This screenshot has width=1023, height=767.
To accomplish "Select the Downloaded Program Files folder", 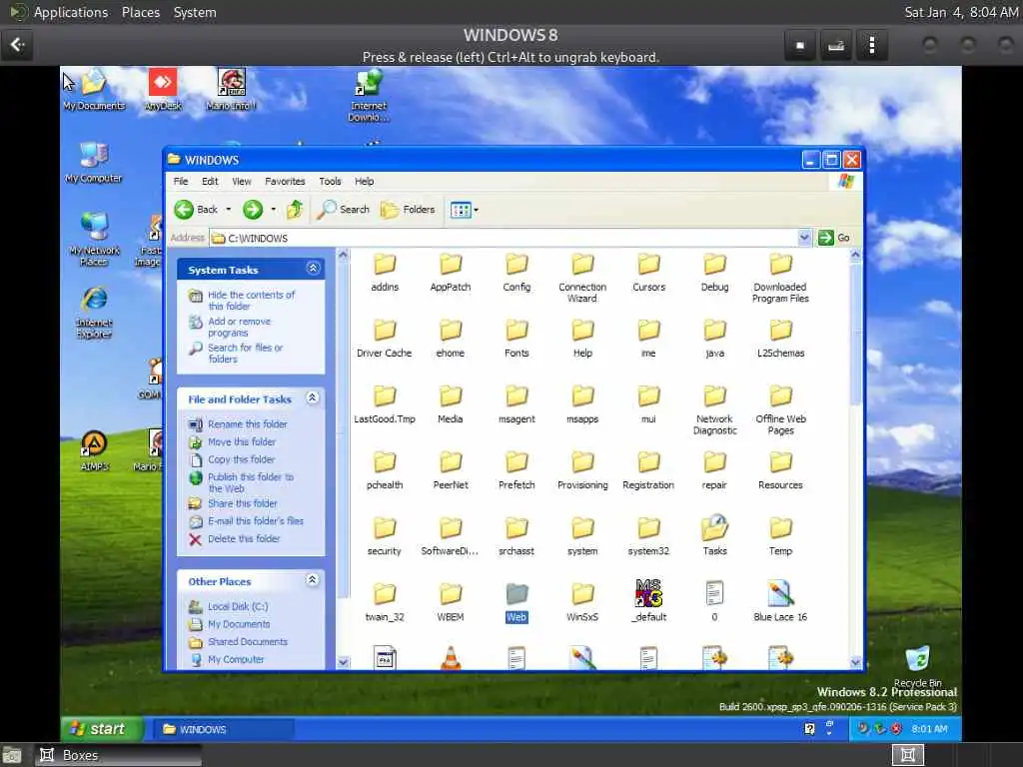I will pos(780,278).
